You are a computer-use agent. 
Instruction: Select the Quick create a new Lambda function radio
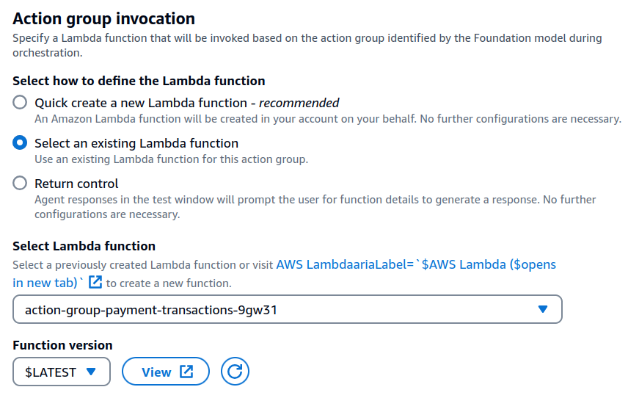[x=21, y=103]
